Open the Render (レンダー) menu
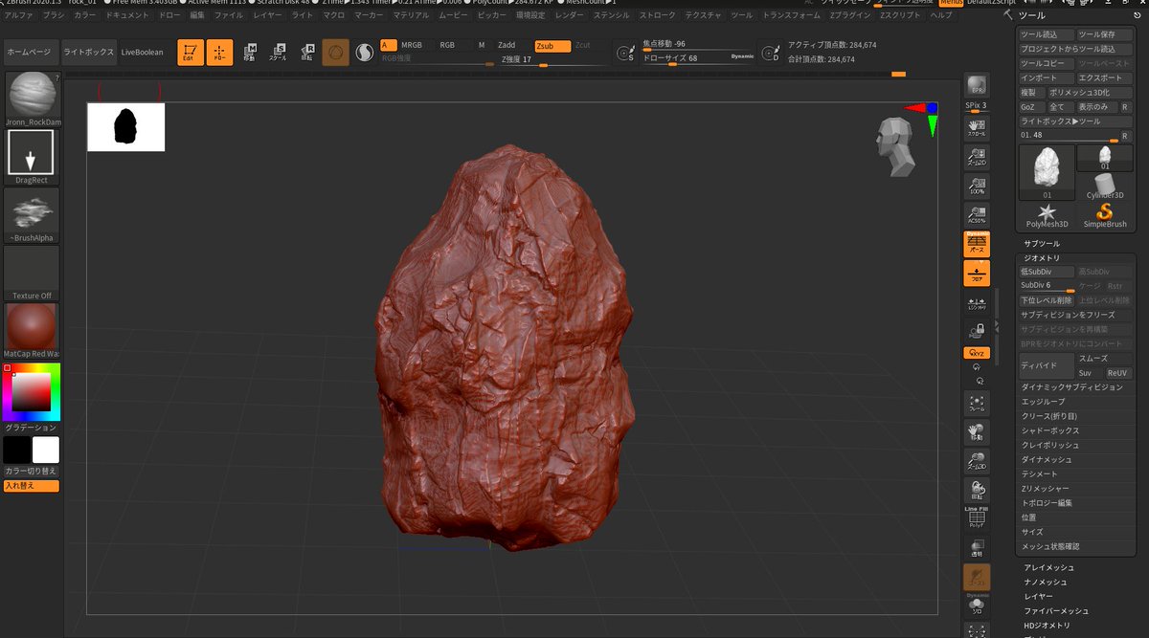The image size is (1149, 638). [569, 15]
